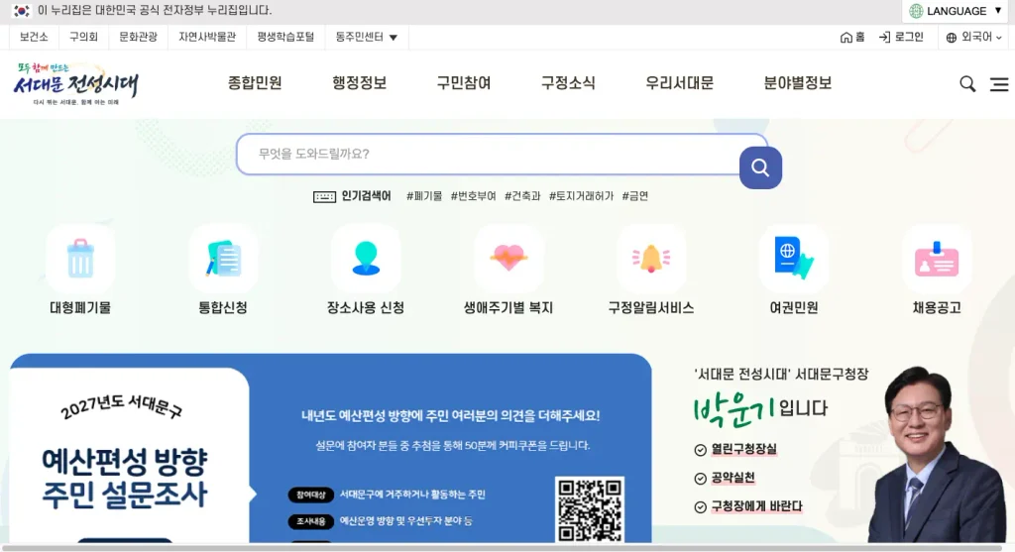Select popular keyword #토지거래허가
Image resolution: width=1015 pixels, height=552 pixels.
coord(581,196)
